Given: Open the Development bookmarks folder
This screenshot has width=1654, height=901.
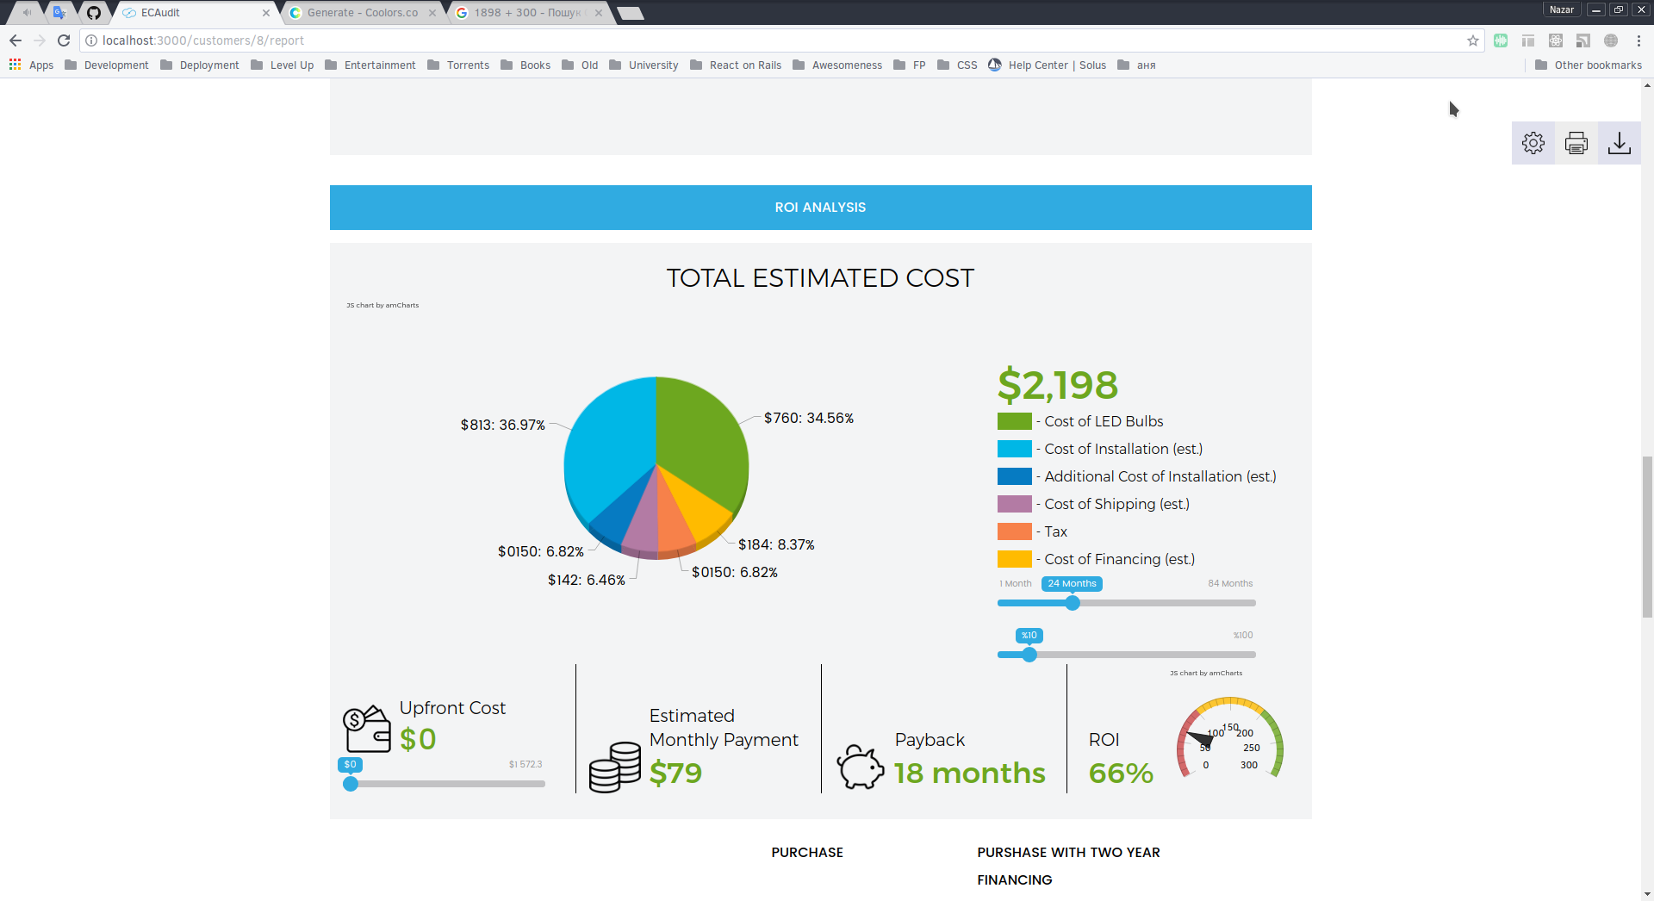Looking at the screenshot, I should tap(107, 65).
